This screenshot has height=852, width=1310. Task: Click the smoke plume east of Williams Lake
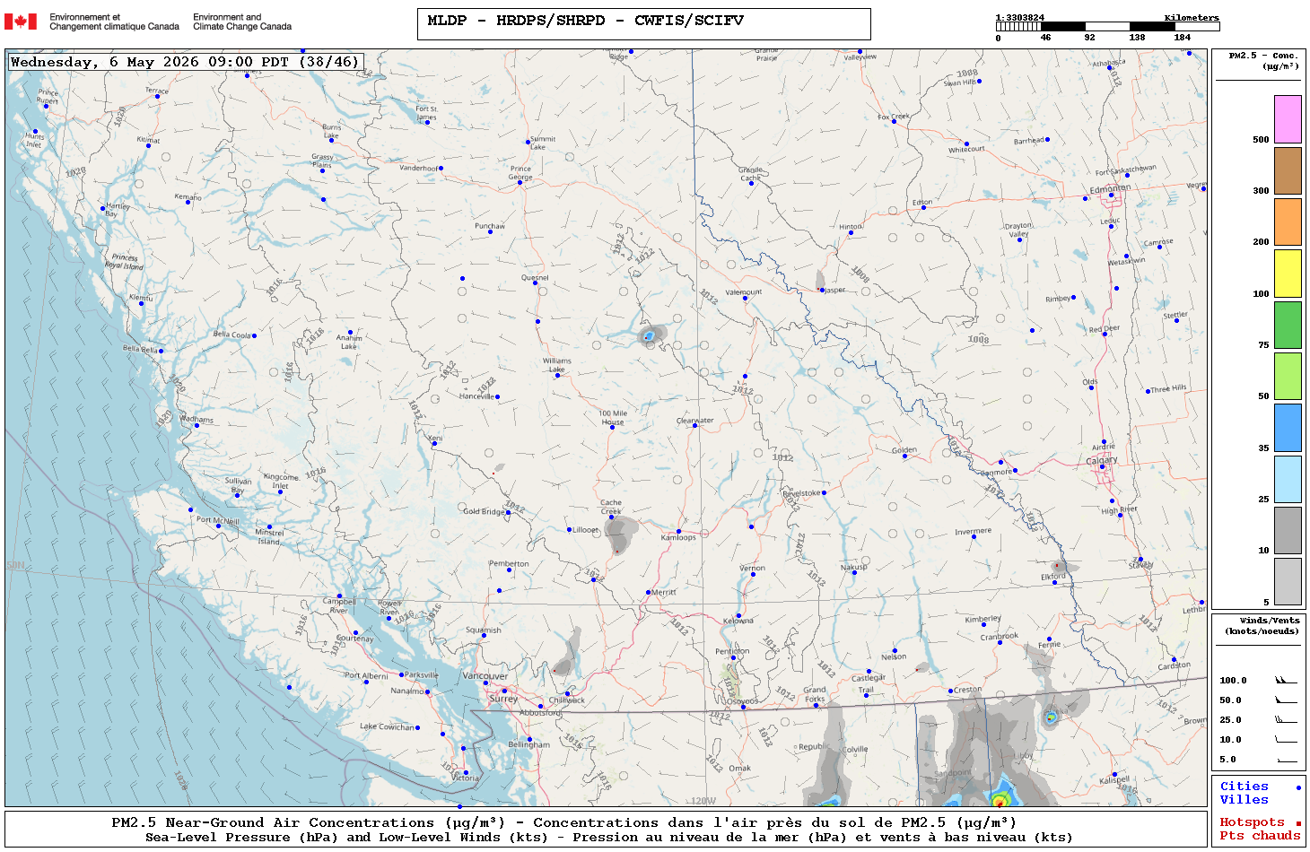click(x=651, y=336)
